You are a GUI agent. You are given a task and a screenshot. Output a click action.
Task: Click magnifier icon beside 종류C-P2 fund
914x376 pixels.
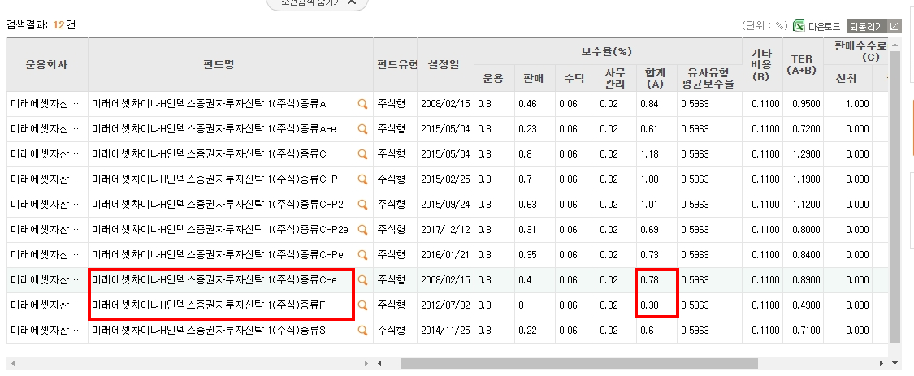[362, 205]
